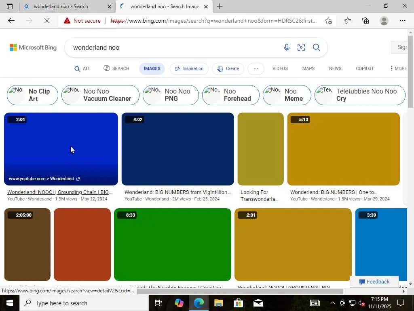The height and width of the screenshot is (311, 414).
Task: Open the 2:01 blue video thumbnail
Action: tap(61, 149)
